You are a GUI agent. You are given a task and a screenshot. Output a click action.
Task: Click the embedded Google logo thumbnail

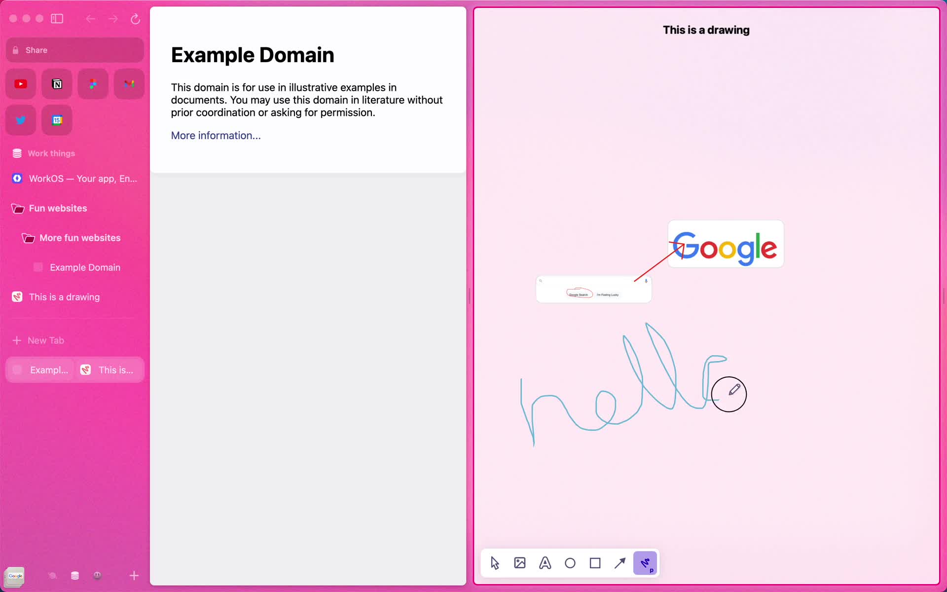pos(726,244)
